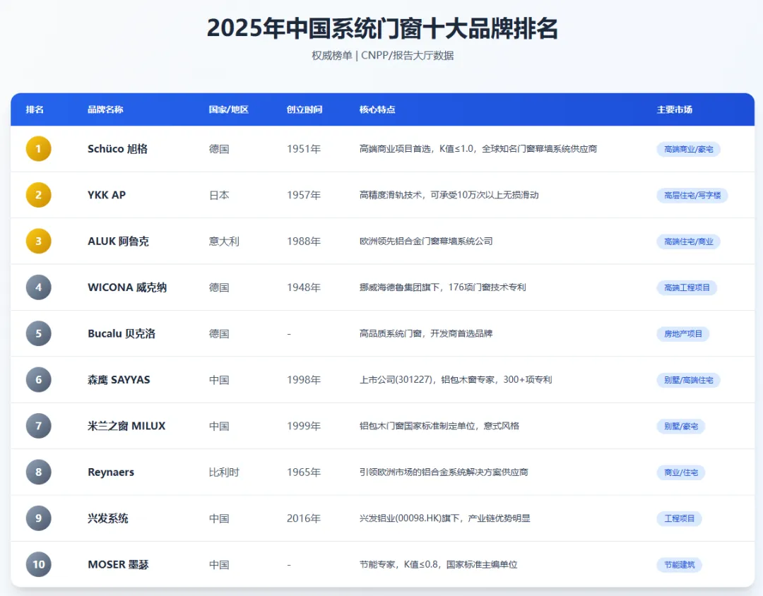
Task: Select the 房地产项目 market tag
Action: [683, 334]
